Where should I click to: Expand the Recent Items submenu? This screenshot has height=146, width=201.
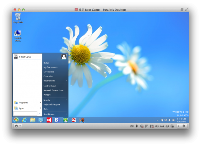[x=55, y=81]
